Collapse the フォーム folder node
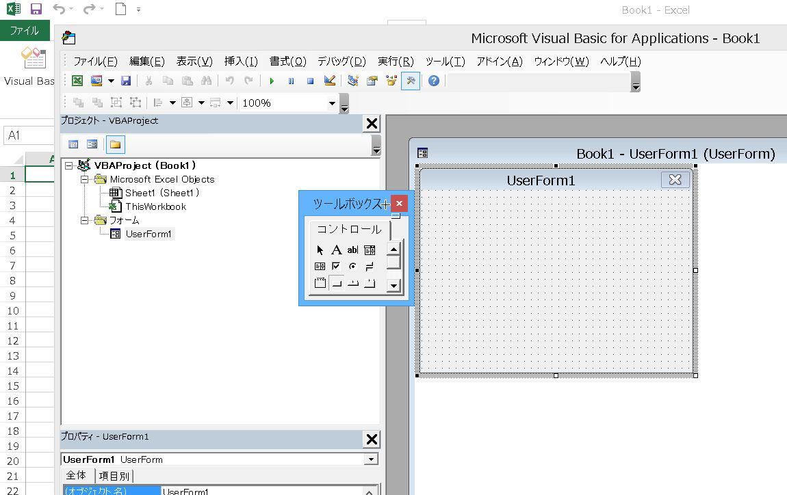787x495 pixels. (x=84, y=220)
